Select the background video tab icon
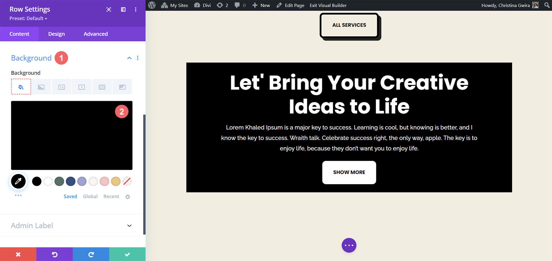The width and height of the screenshot is (552, 261). (x=82, y=87)
